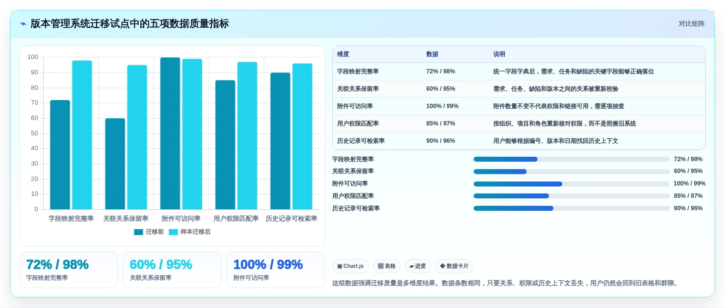This screenshot has width=725, height=308.
Task: Select the 数据卡片 tag
Action: [x=454, y=266]
